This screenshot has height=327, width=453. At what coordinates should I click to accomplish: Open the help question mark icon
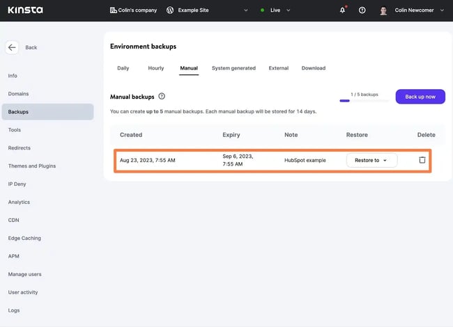pos(362,10)
